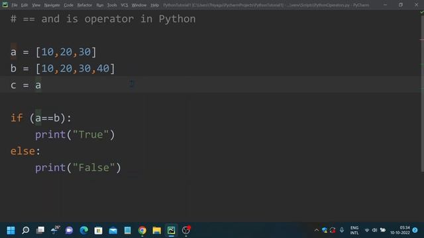The width and height of the screenshot is (424, 238).
Task: Click the red sync tray icon
Action: pos(333,230)
